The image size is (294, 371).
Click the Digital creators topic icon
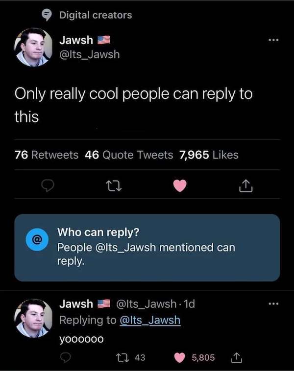click(47, 16)
